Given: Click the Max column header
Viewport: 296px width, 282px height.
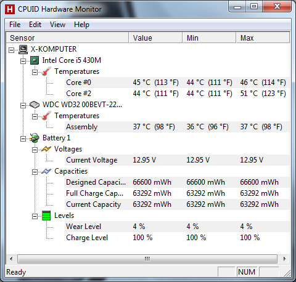Looking at the screenshot, I should 263,38.
